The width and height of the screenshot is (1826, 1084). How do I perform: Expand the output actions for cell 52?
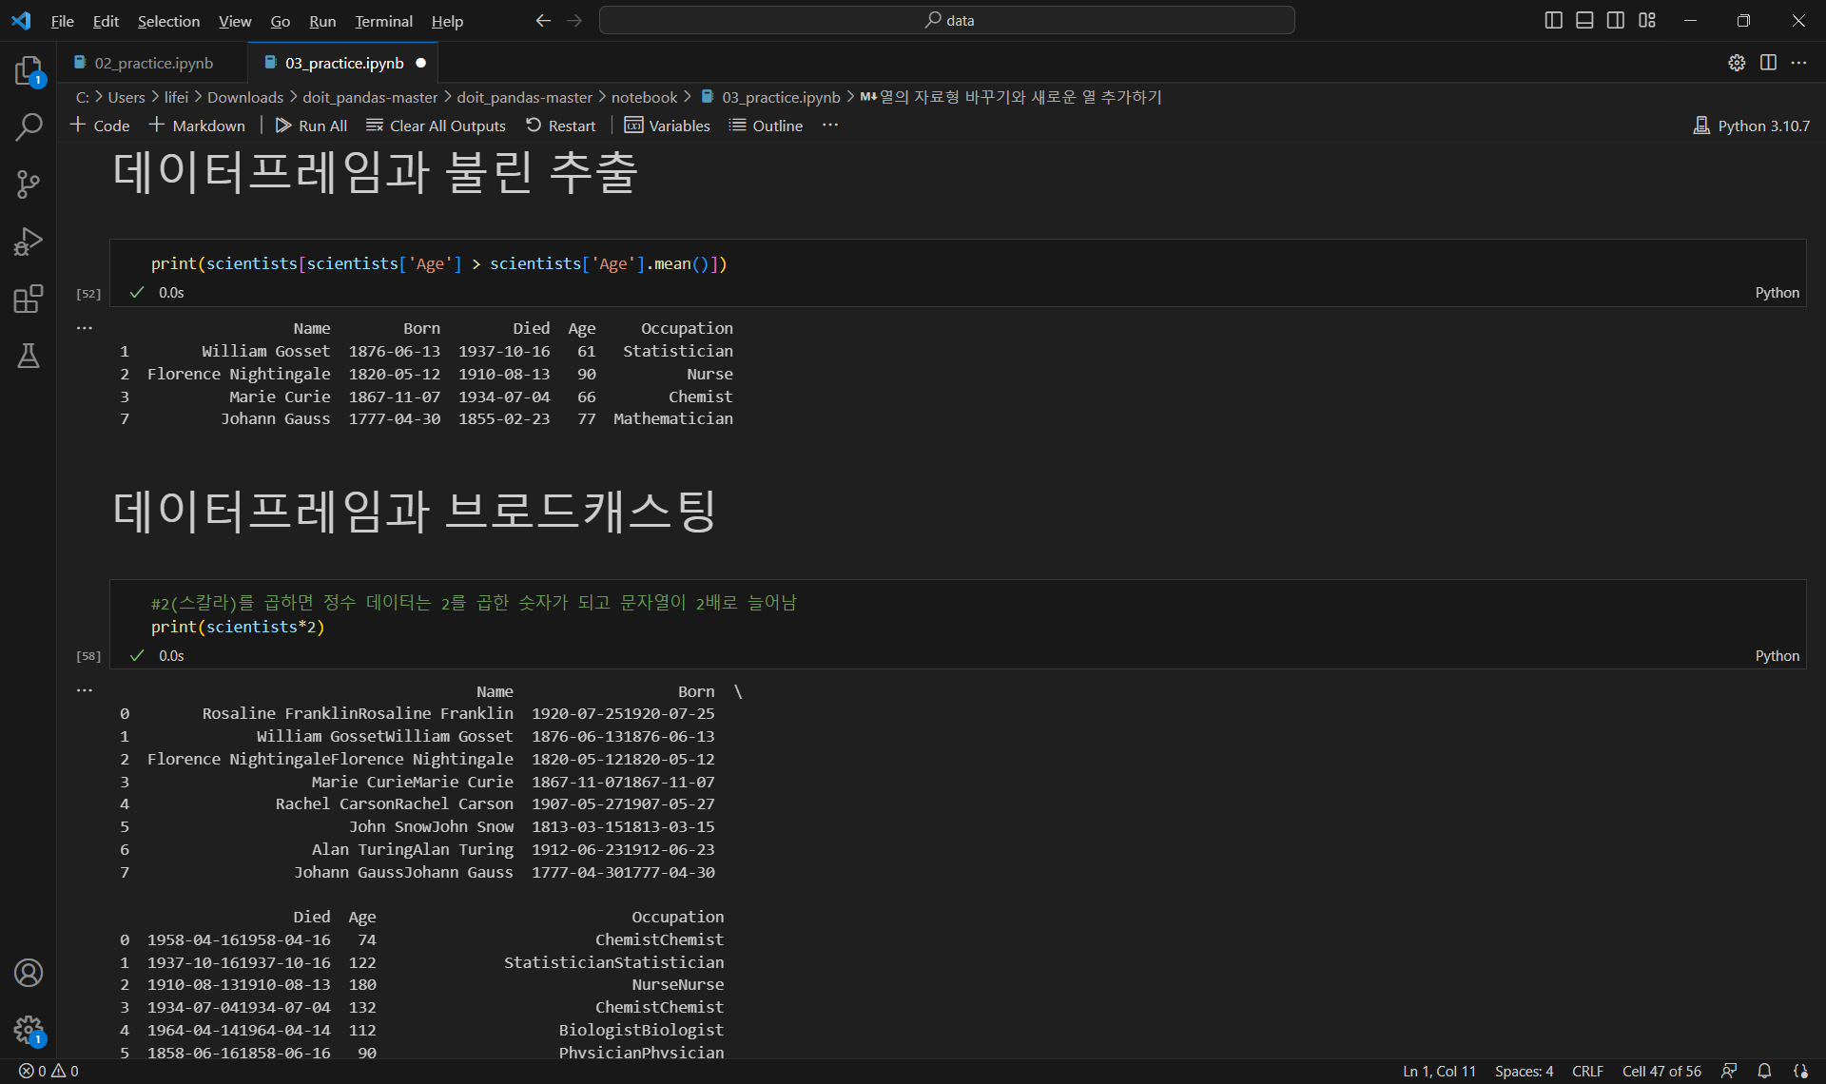(85, 328)
